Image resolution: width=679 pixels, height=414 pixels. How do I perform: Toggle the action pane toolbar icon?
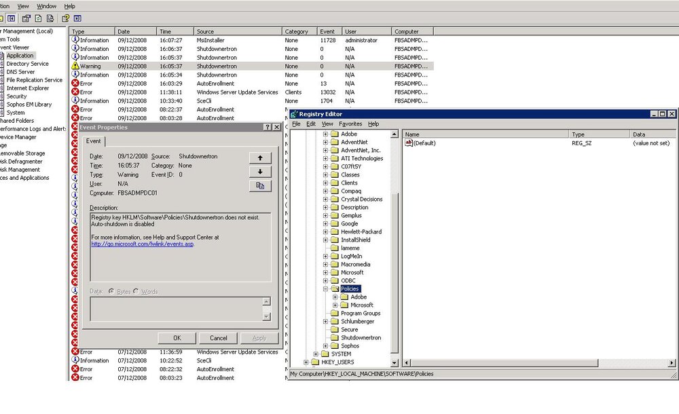pyautogui.click(x=77, y=18)
